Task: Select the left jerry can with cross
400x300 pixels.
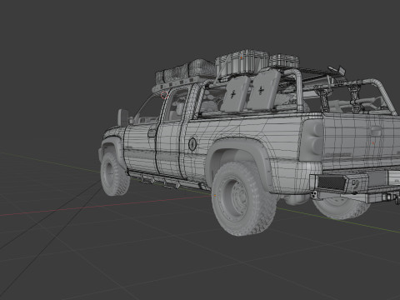Action: 237,94
